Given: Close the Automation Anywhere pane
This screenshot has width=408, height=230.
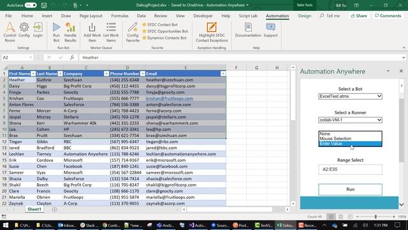Looking at the screenshot, I should 401,71.
